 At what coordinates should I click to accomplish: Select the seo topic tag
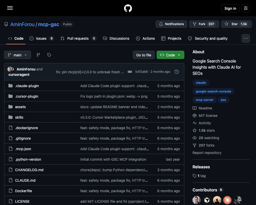coord(223,100)
